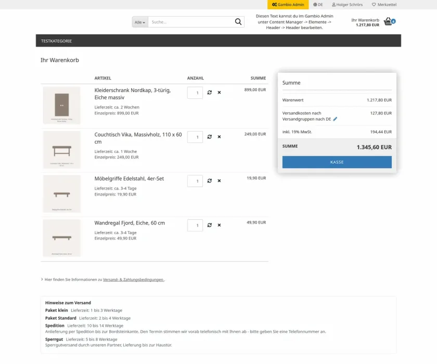
Task: Refresh quantity for Möbelgriffe Edelstahl
Action: [210, 181]
